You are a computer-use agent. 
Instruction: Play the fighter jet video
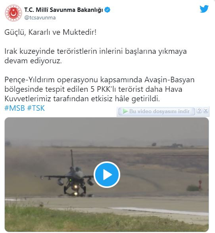click(107, 174)
